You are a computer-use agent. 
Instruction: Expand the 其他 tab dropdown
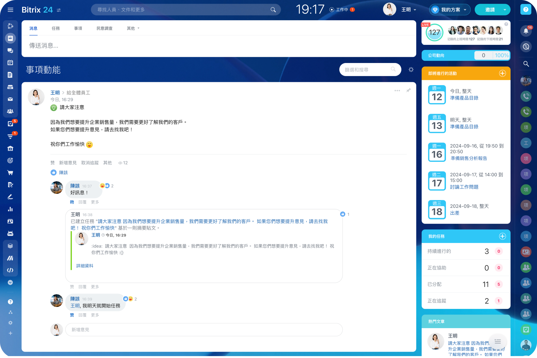(x=133, y=28)
